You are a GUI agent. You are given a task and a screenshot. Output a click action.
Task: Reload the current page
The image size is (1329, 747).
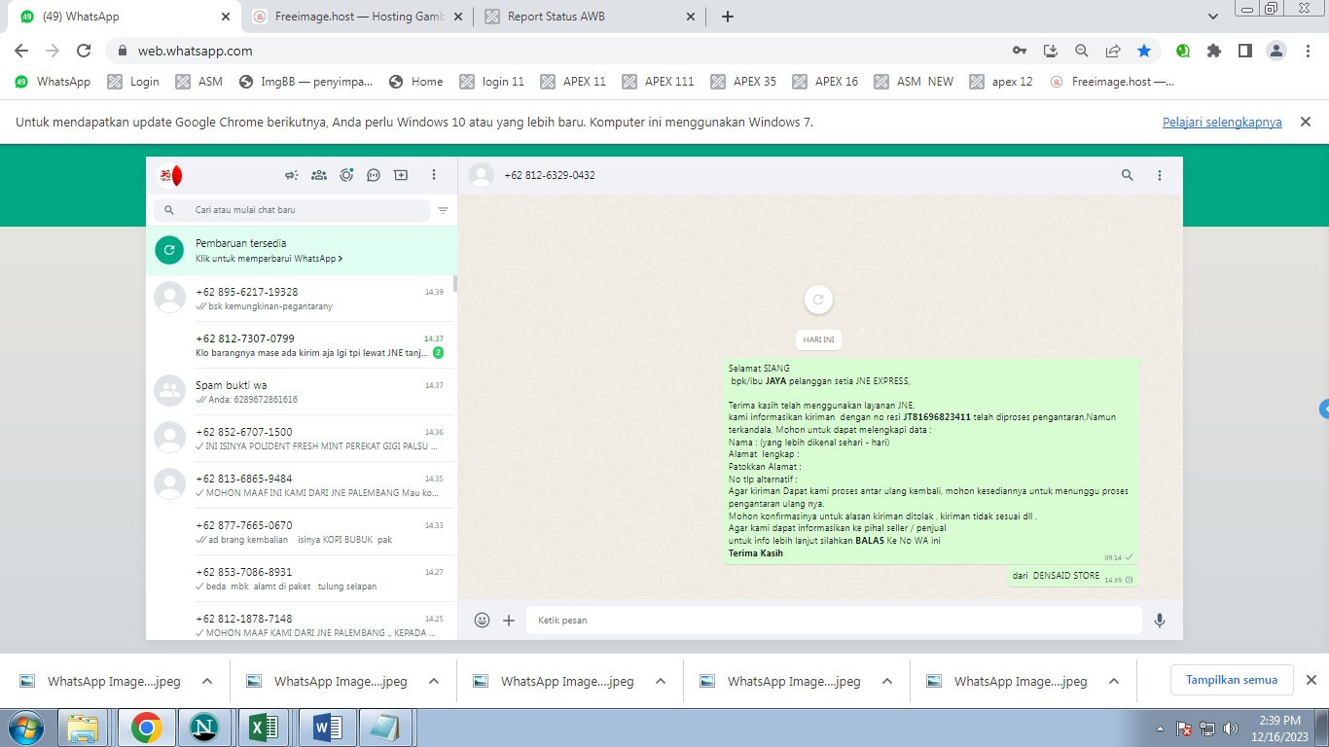click(x=84, y=51)
